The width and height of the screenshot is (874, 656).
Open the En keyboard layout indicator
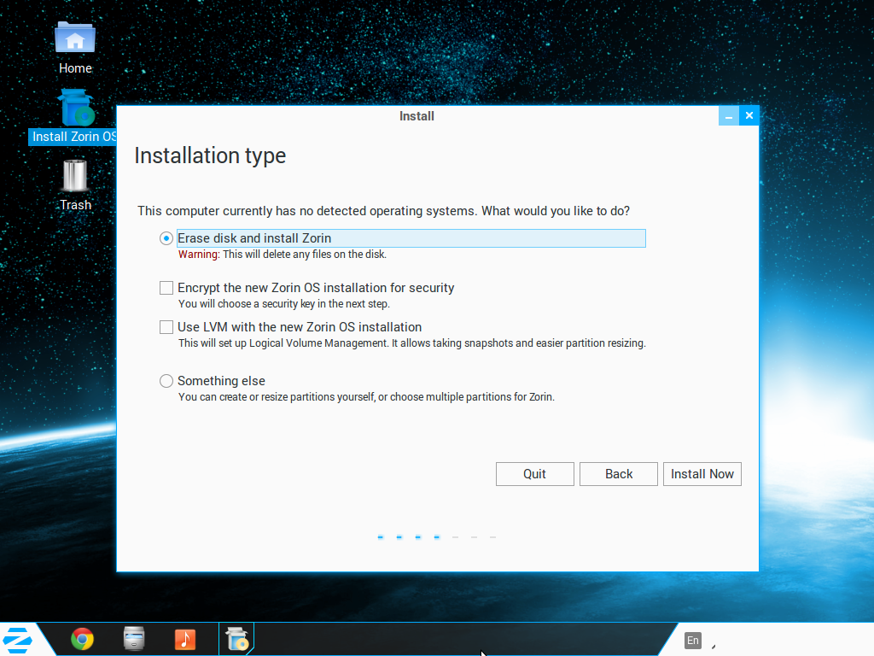[693, 641]
